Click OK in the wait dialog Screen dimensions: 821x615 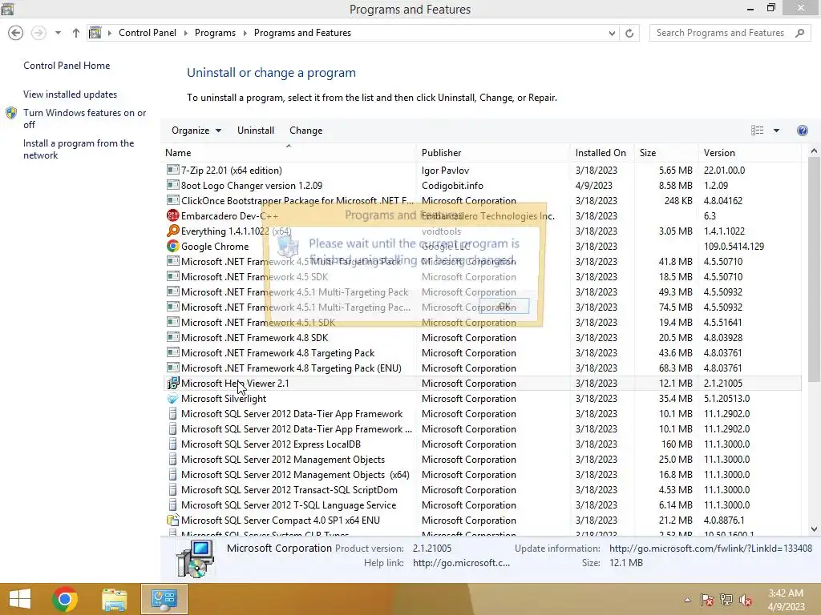[504, 307]
